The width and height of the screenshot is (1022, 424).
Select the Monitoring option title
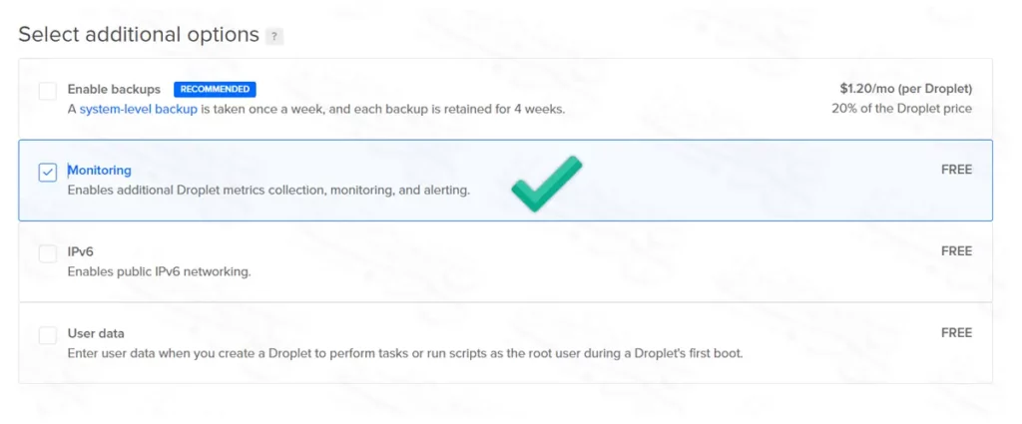click(99, 171)
